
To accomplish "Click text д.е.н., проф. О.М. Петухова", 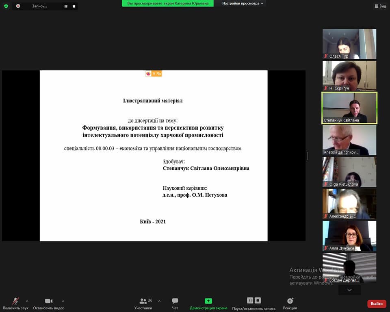I will 195,195.
